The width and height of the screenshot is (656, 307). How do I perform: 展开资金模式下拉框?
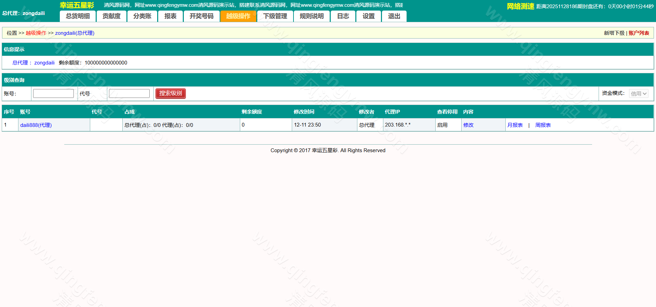638,93
